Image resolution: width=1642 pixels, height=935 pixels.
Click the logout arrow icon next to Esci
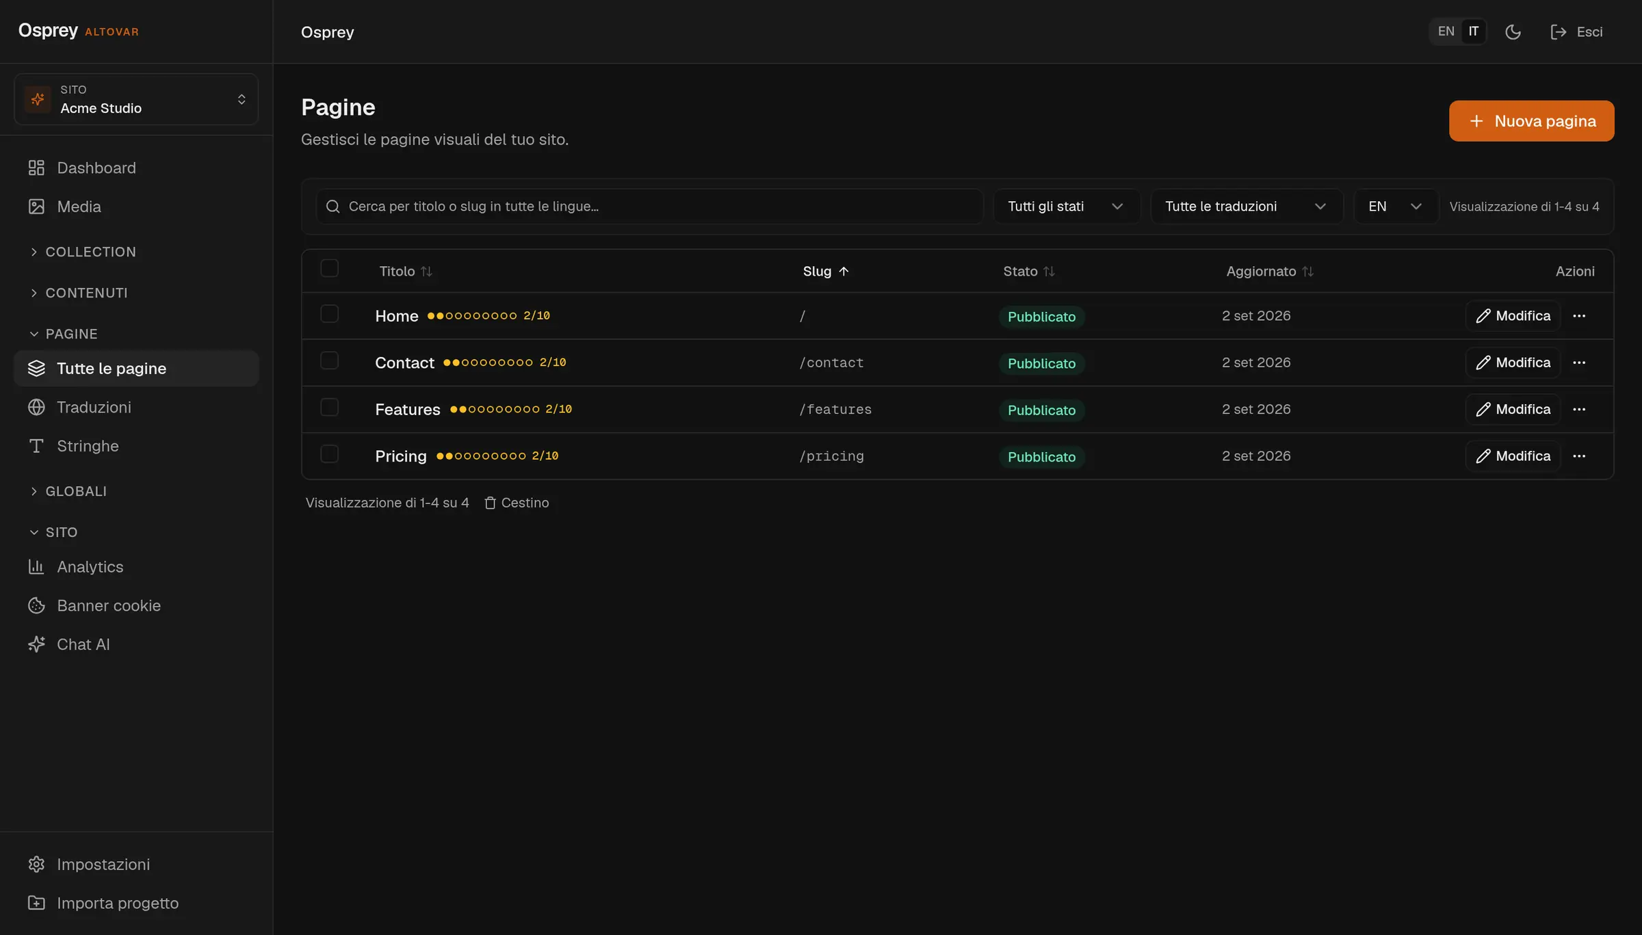pyautogui.click(x=1559, y=32)
